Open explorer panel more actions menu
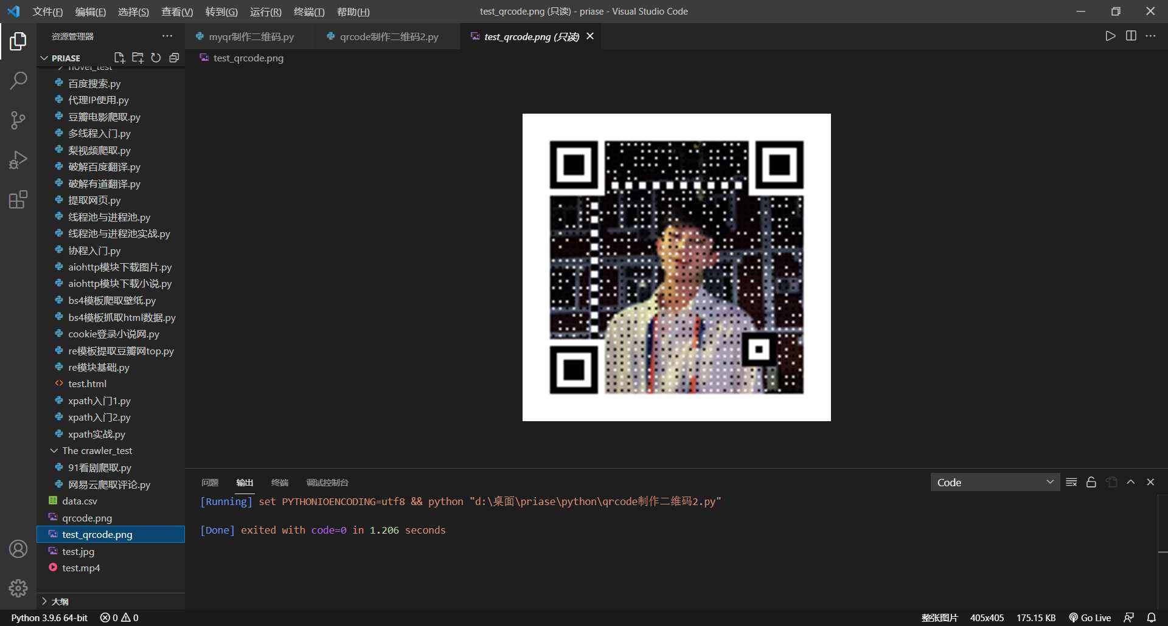 167,36
